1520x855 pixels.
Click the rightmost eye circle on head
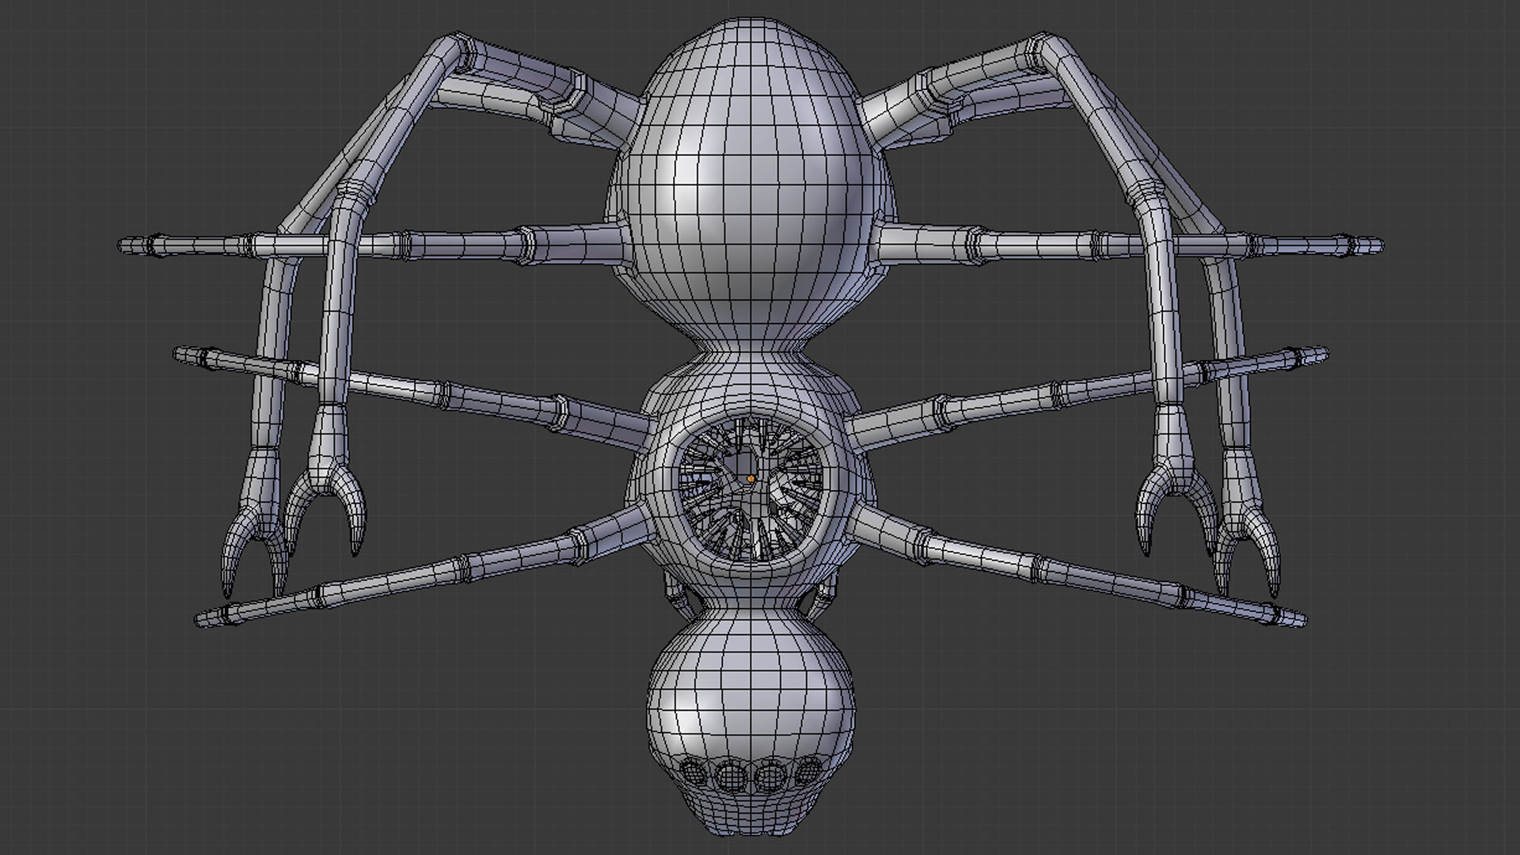pyautogui.click(x=809, y=772)
